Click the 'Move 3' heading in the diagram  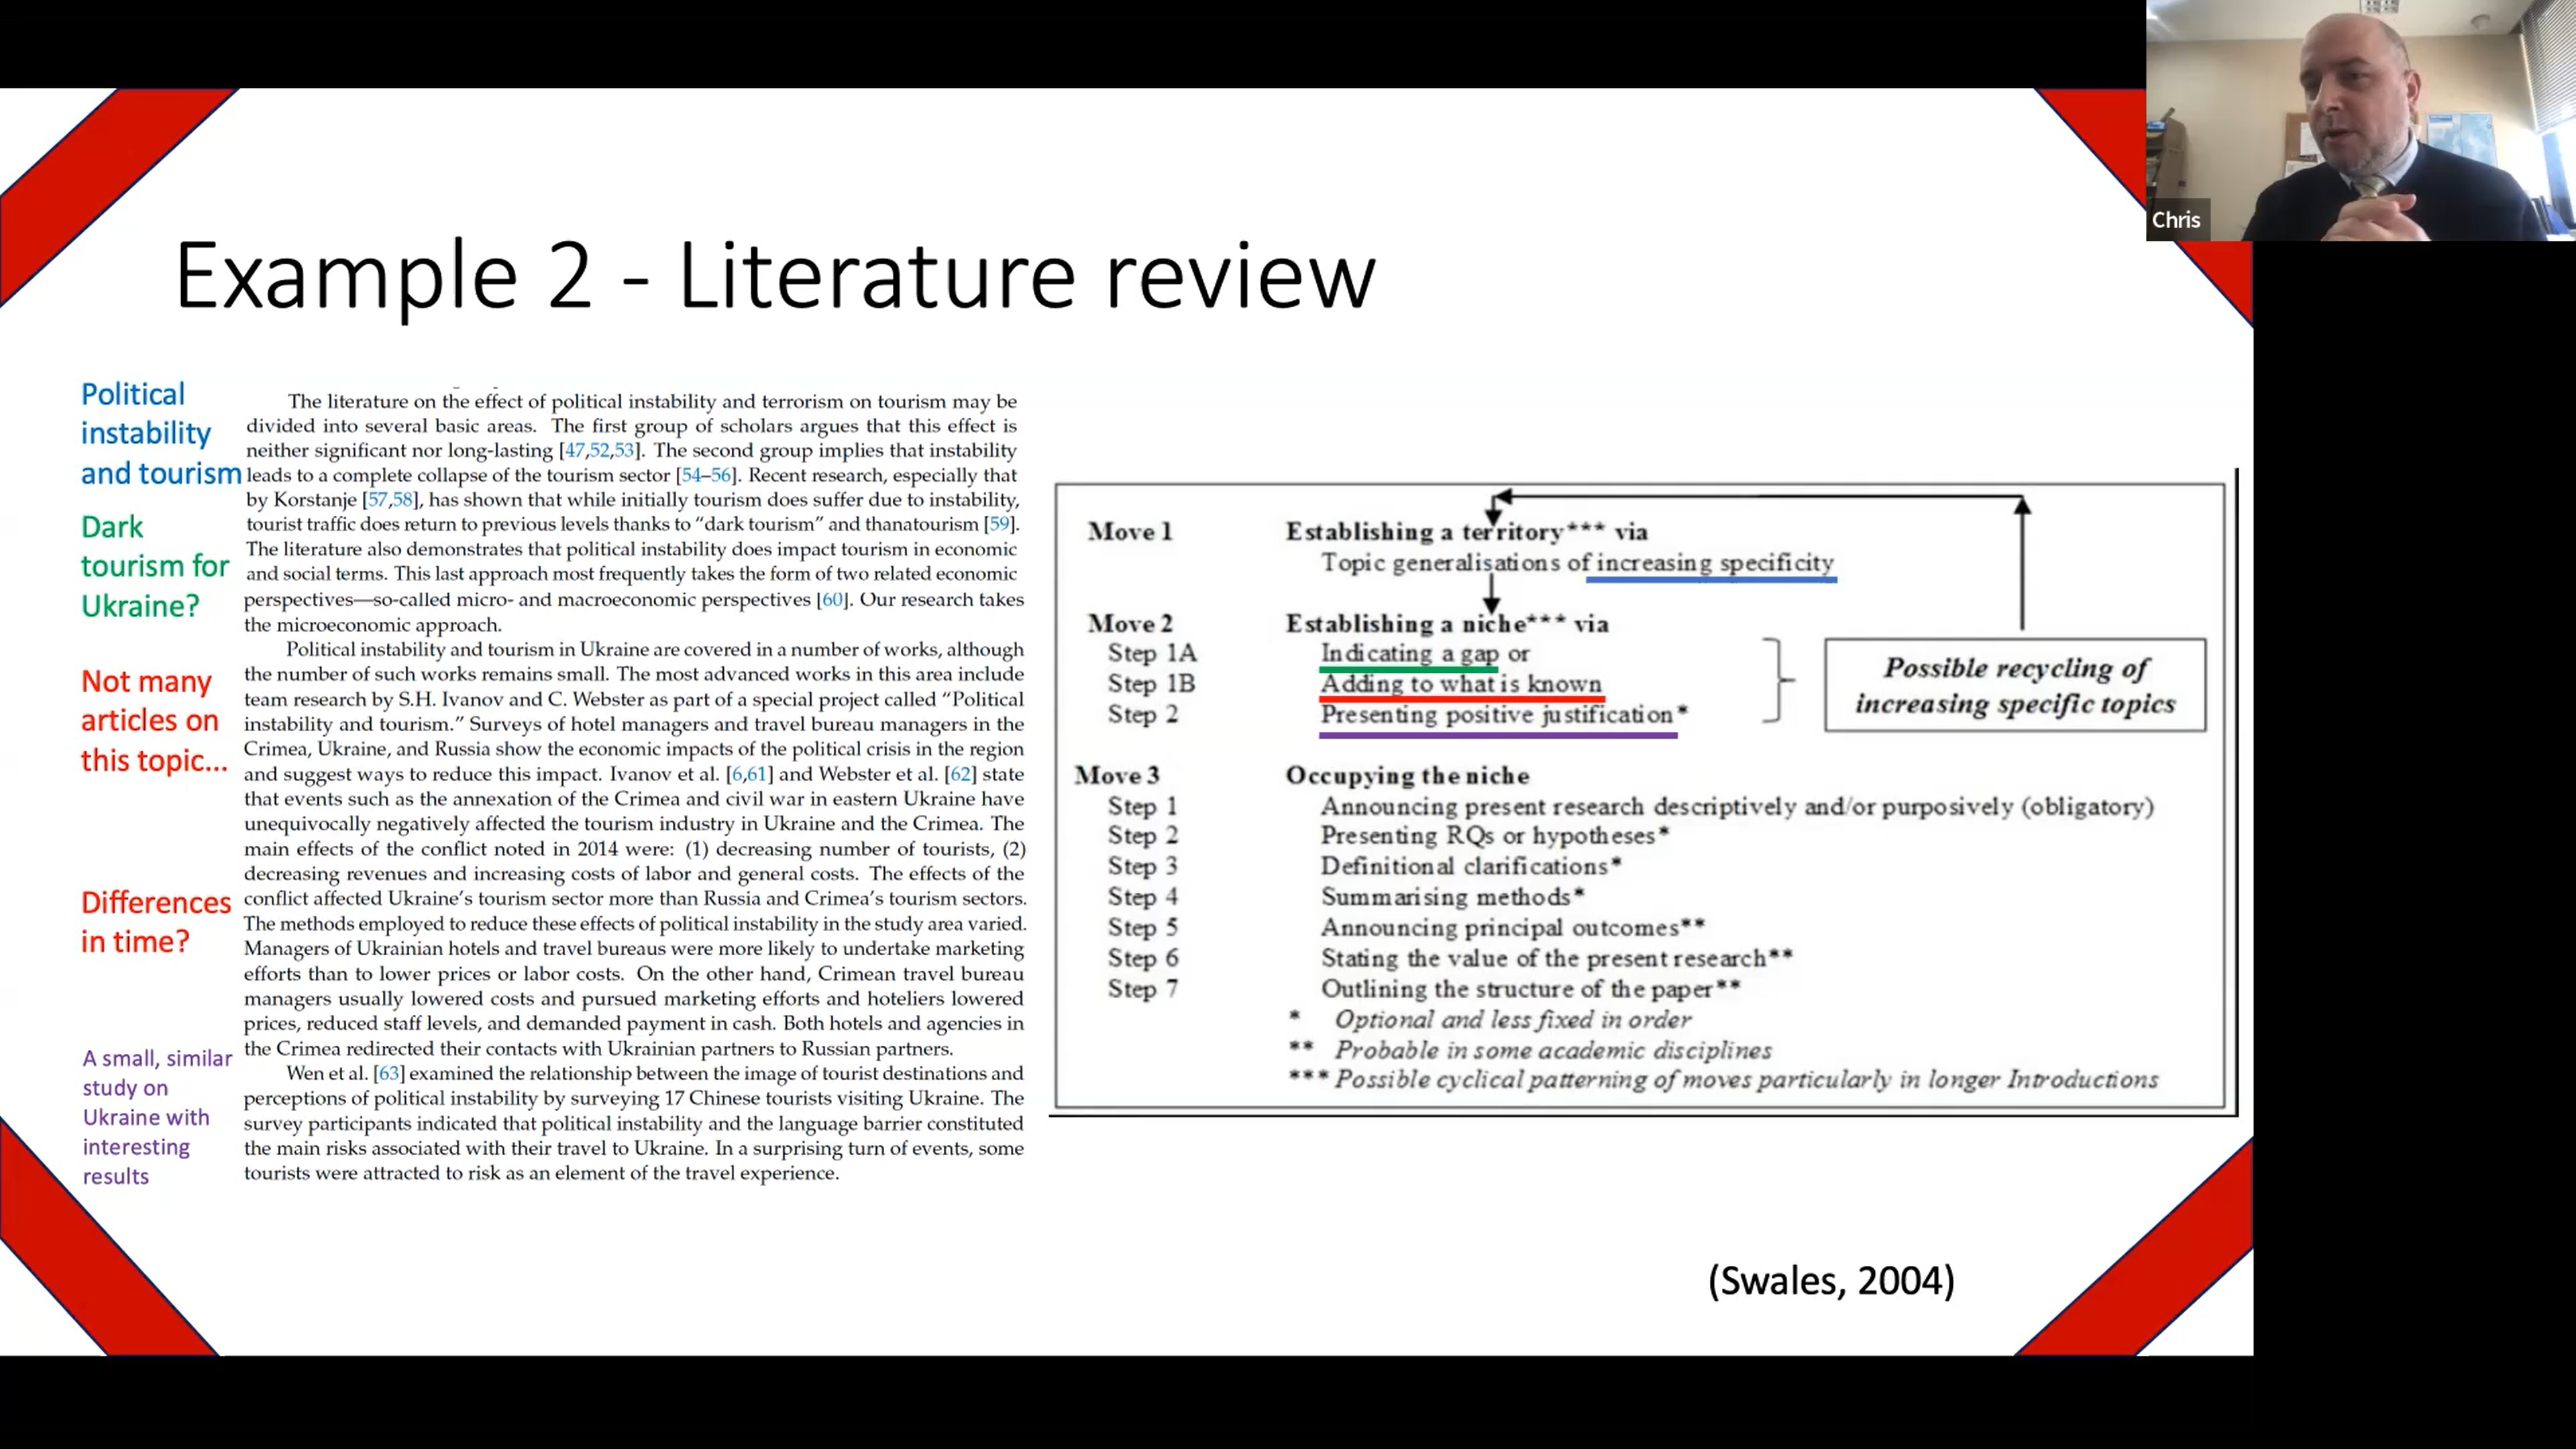1116,775
